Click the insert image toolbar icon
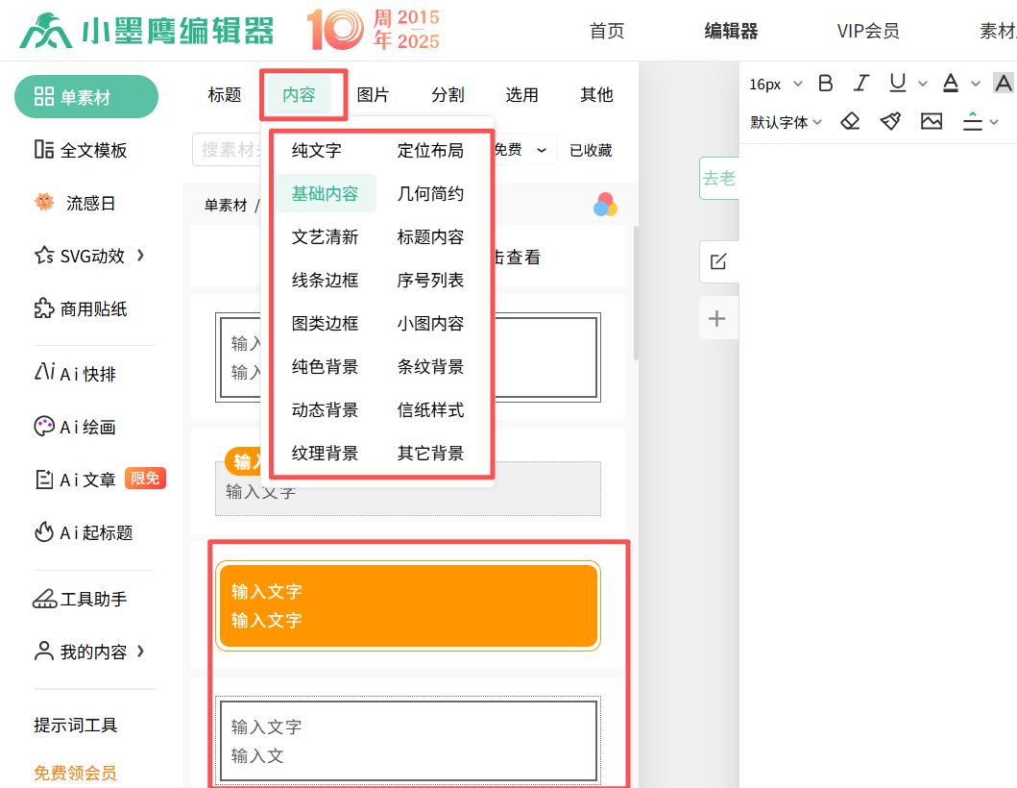This screenshot has height=788, width=1017. point(931,121)
